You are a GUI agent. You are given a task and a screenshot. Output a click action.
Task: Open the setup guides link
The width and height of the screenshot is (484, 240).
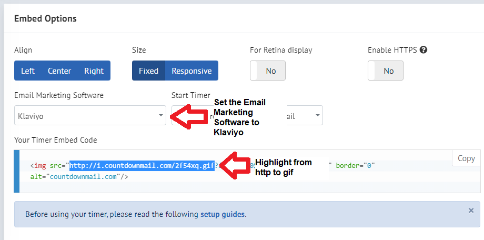click(223, 214)
